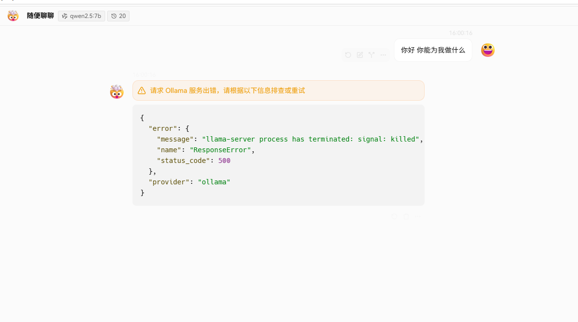The width and height of the screenshot is (578, 322).
Task: Open more actions for the user message
Action: [x=383, y=55]
